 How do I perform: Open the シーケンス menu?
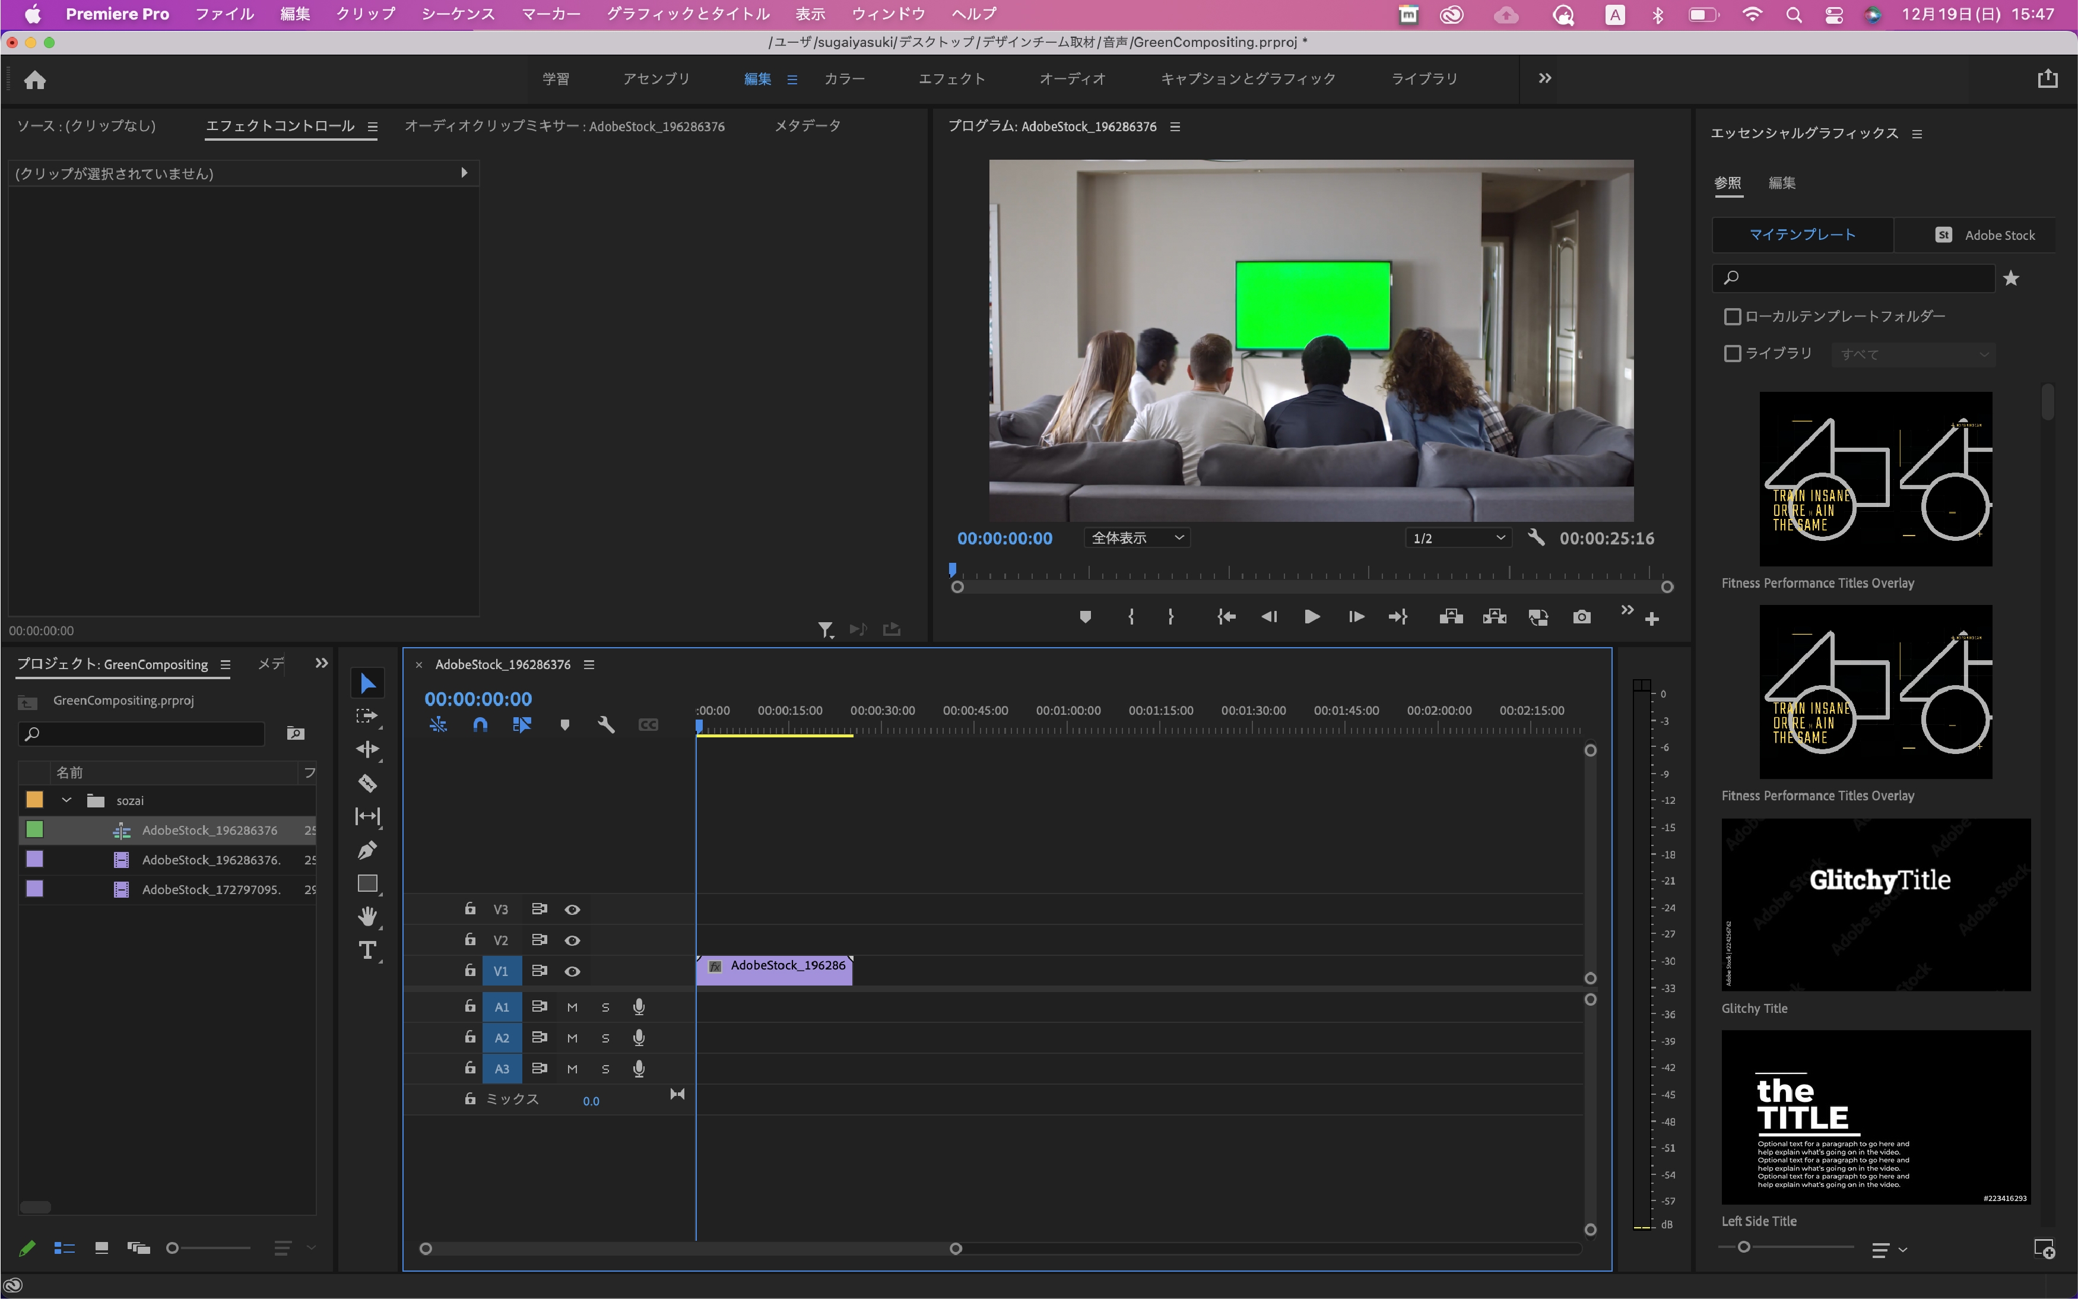[x=458, y=14]
